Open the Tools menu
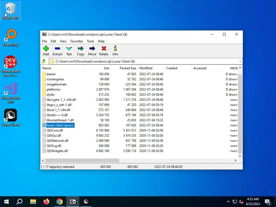Screen dimensions: 276x207 point(90,41)
